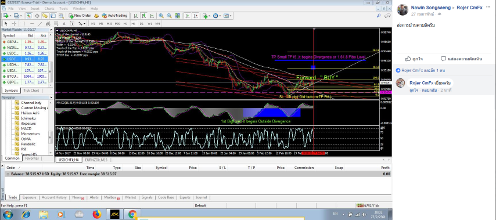The width and height of the screenshot is (496, 220).
Task: Select the horizontal line drawing tool
Action: pos(32,23)
